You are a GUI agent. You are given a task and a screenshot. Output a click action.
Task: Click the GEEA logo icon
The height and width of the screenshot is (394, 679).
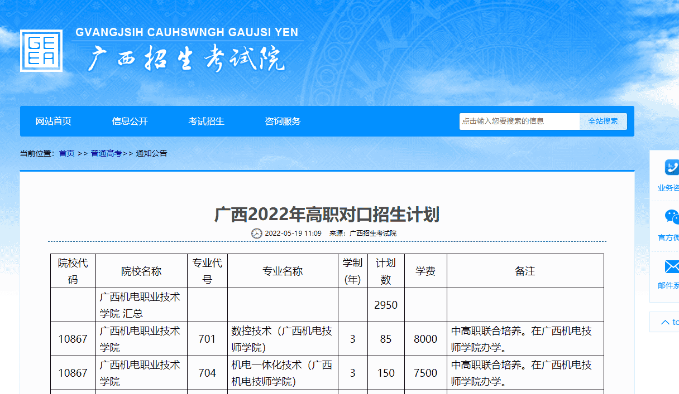(41, 51)
